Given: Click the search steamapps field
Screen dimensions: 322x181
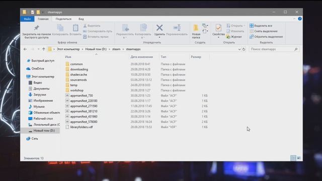Looking at the screenshot, I should [274, 49].
